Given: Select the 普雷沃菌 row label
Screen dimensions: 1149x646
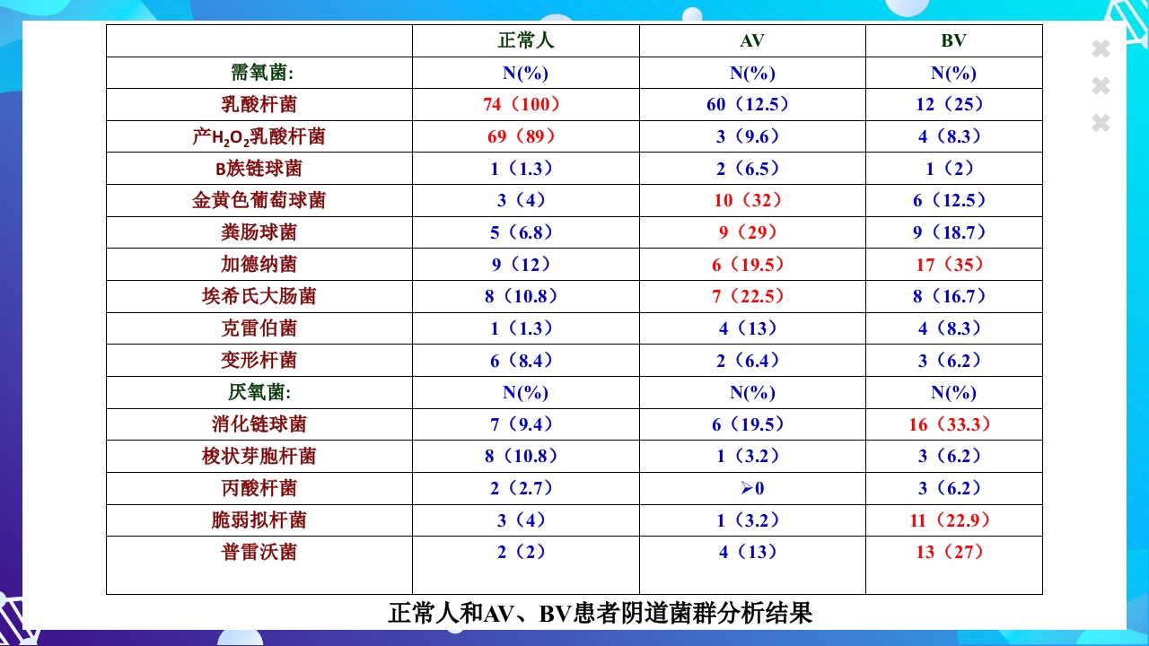Looking at the screenshot, I should coord(259,552).
